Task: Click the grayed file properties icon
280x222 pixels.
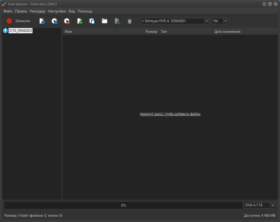Action: [117, 21]
